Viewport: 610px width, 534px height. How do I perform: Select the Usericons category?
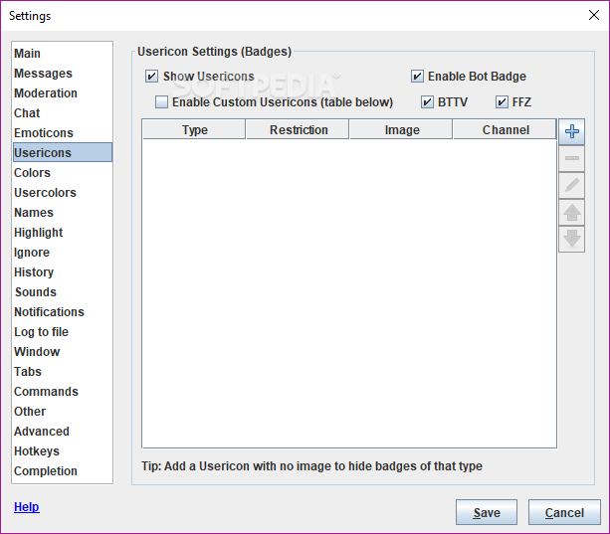pyautogui.click(x=63, y=152)
